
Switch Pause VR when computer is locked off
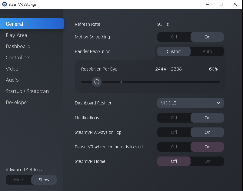(x=174, y=147)
